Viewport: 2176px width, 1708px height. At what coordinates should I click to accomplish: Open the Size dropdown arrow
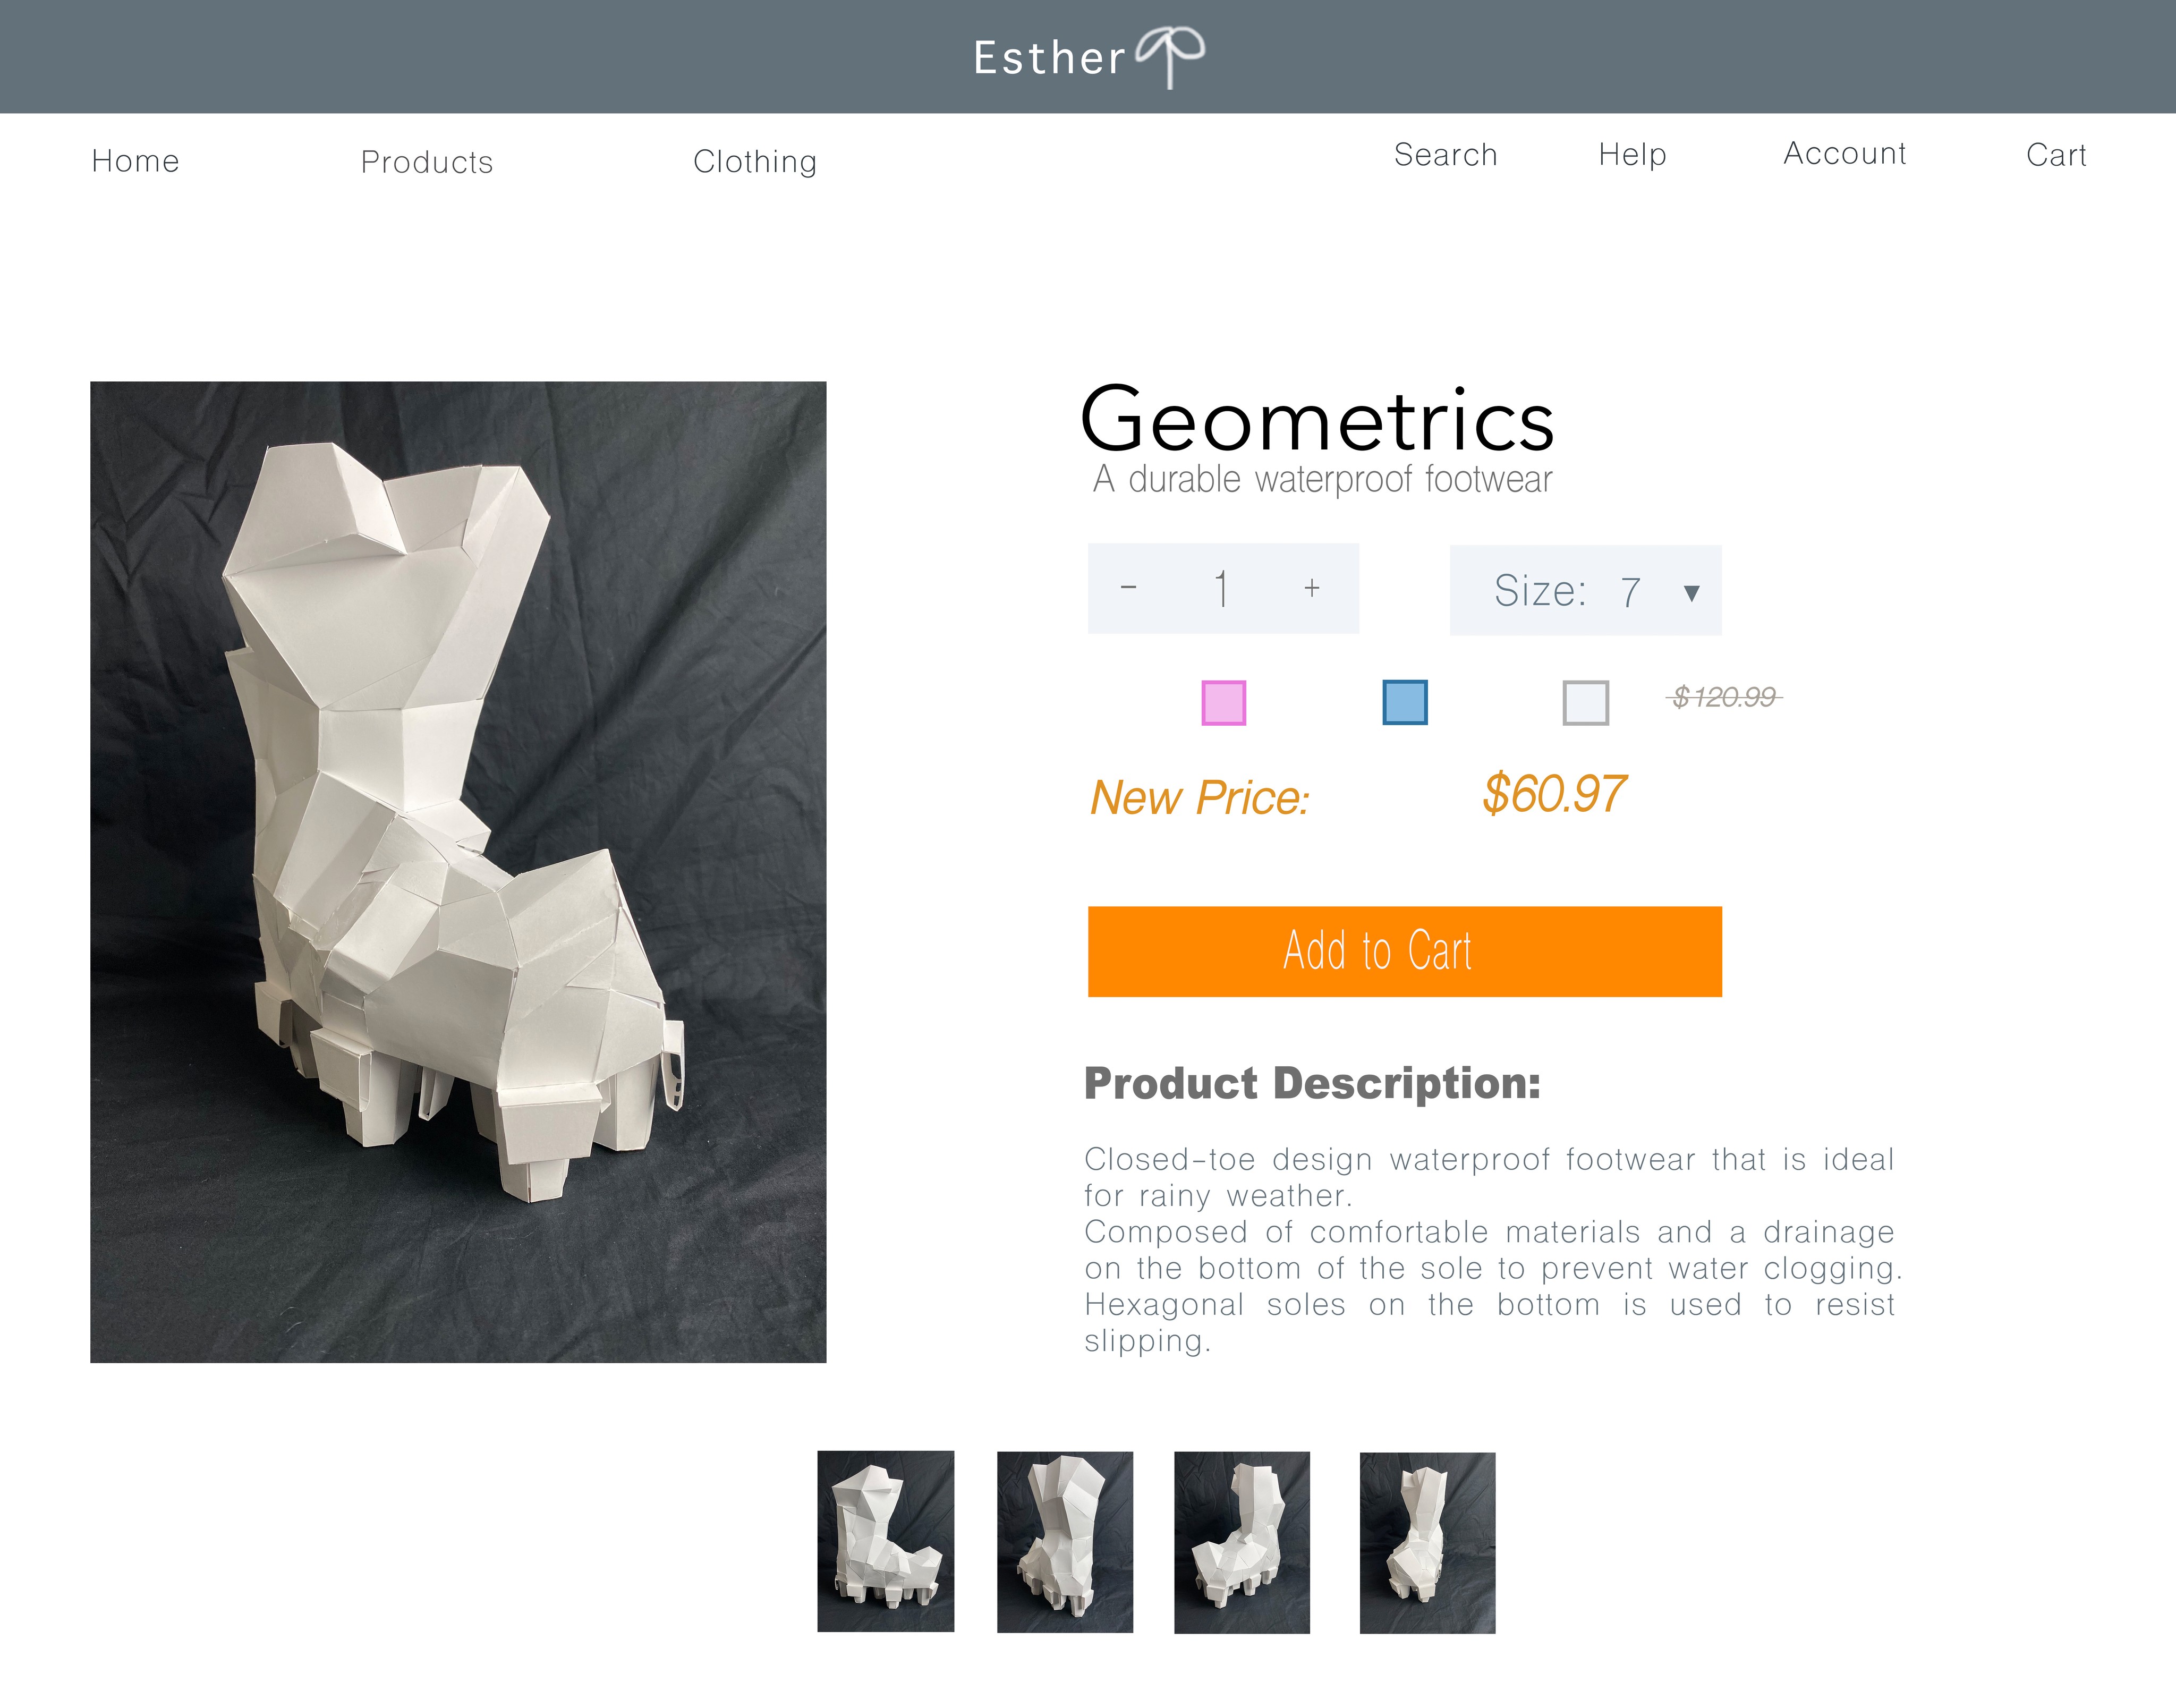pyautogui.click(x=1691, y=593)
